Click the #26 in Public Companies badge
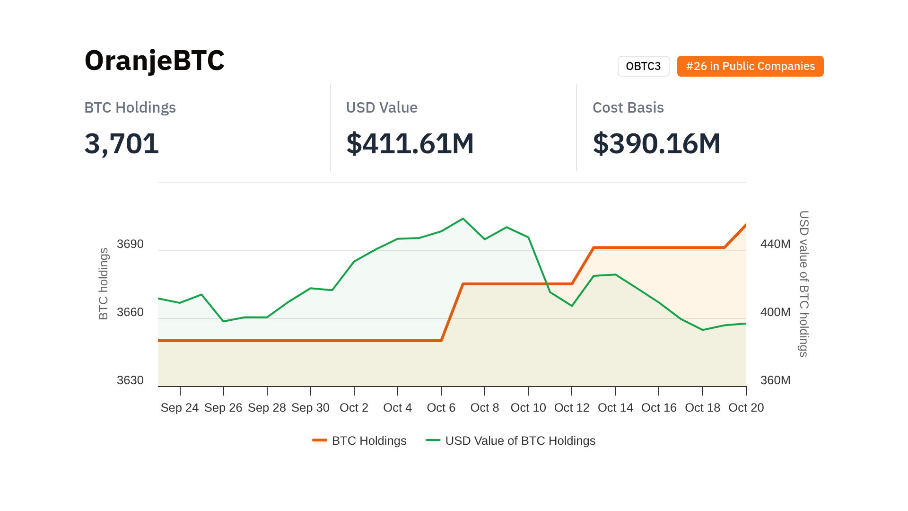This screenshot has width=908, height=511. (750, 66)
